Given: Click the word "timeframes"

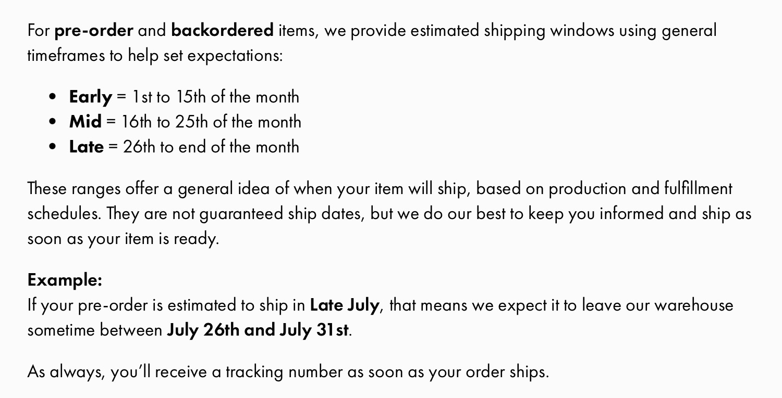Looking at the screenshot, I should 66,56.
